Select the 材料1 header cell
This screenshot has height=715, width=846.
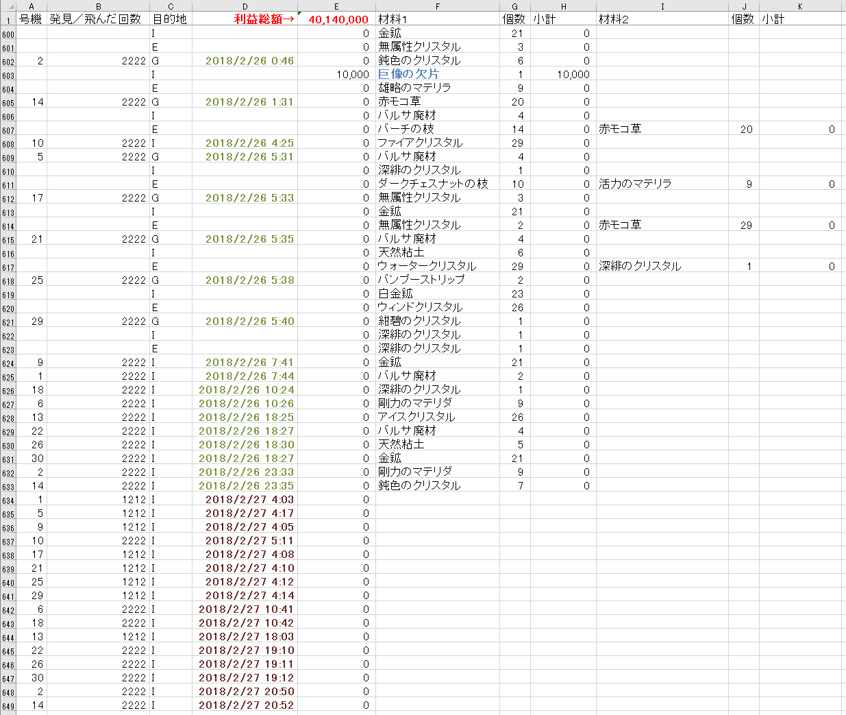click(393, 19)
